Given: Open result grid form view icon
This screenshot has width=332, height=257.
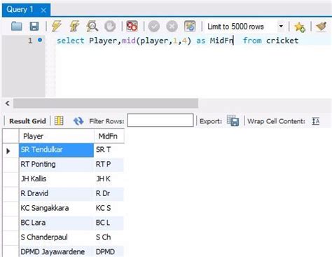Looking at the screenshot, I should pos(59,121).
